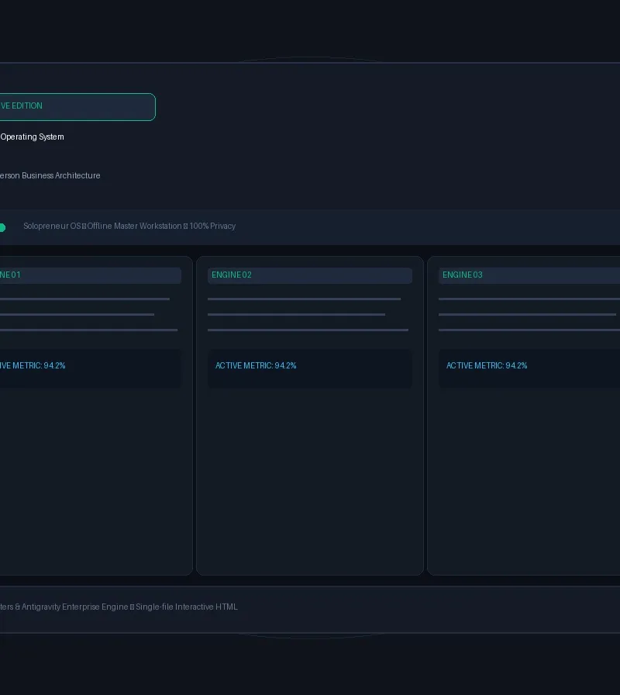Select the green-outlined EDITION badge
This screenshot has width=620, height=695.
77,107
